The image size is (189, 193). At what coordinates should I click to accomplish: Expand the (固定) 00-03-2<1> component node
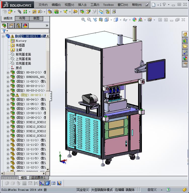8,73
